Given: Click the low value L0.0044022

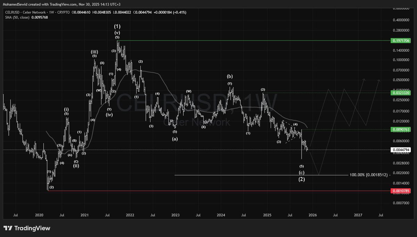Looking at the screenshot, I should 123,12.
